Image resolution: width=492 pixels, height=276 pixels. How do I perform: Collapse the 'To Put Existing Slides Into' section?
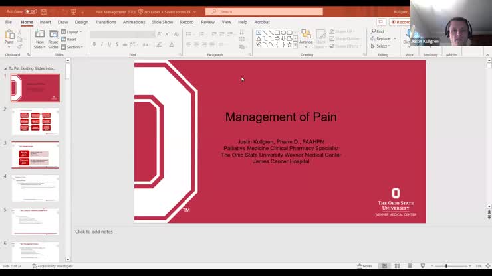tap(5, 68)
